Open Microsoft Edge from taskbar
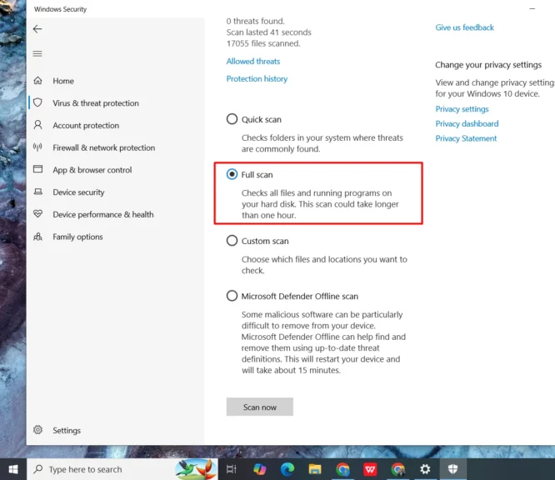Viewport: 555px width, 480px height. point(287,469)
